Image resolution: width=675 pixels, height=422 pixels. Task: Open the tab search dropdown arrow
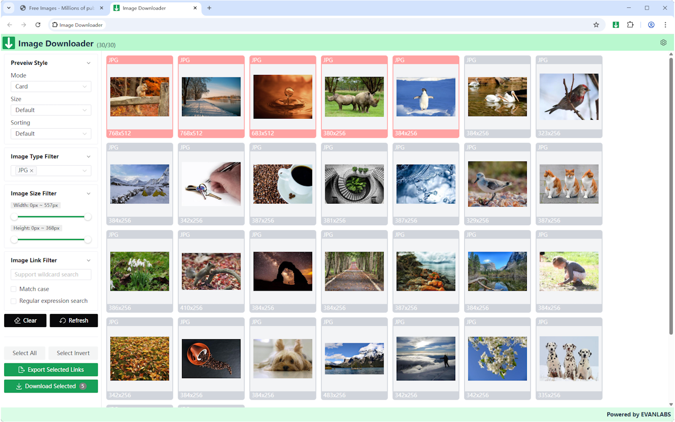[x=9, y=8]
